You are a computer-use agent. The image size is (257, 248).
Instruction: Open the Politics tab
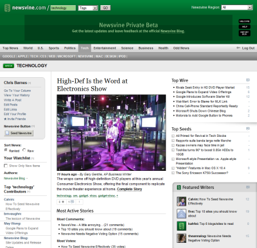[x=70, y=48]
